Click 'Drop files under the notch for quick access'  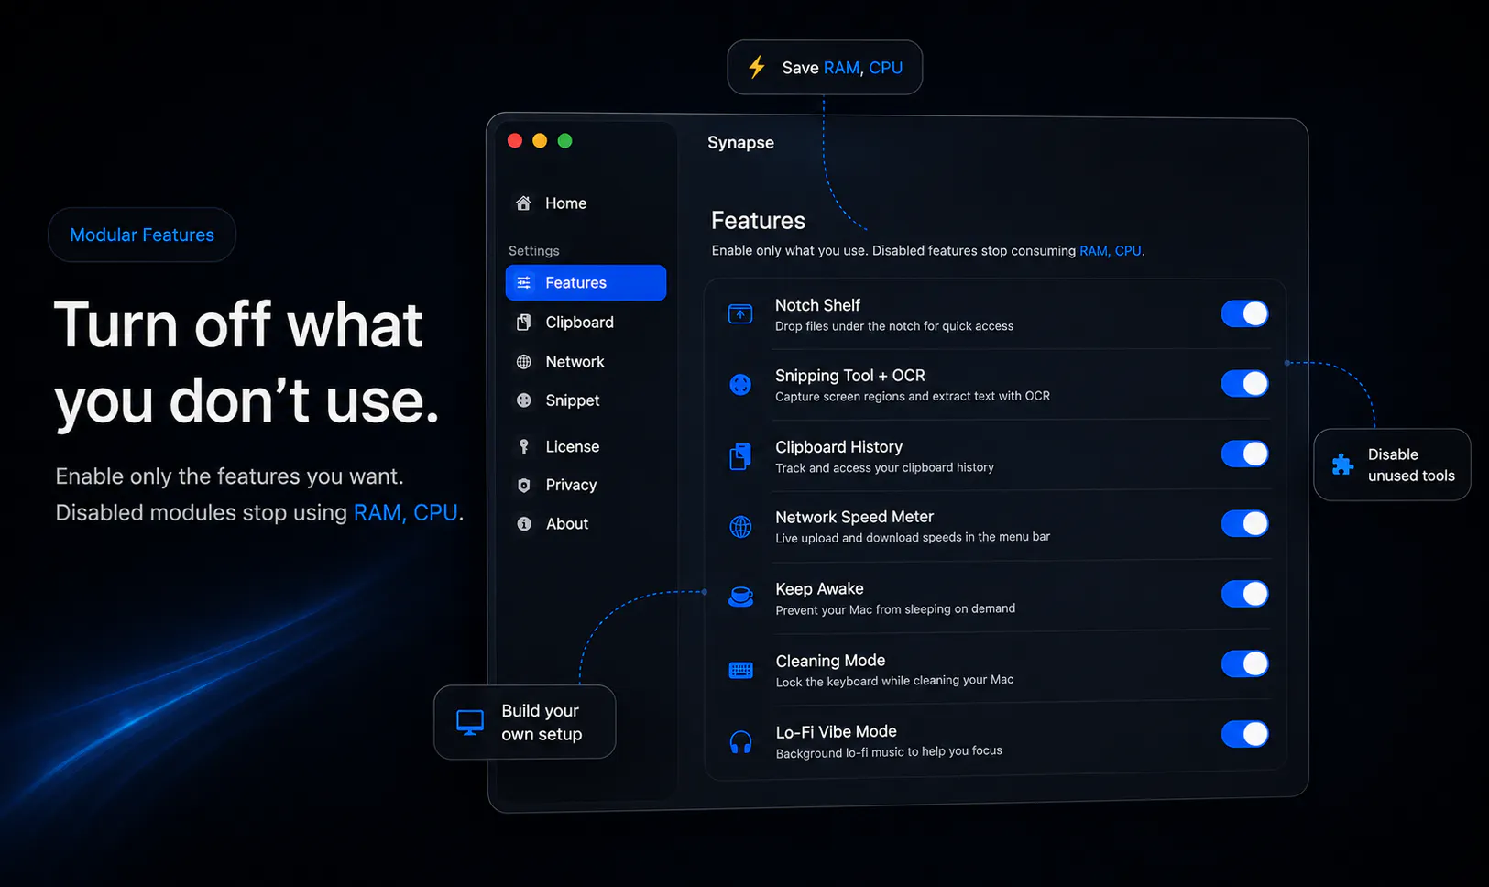(894, 326)
